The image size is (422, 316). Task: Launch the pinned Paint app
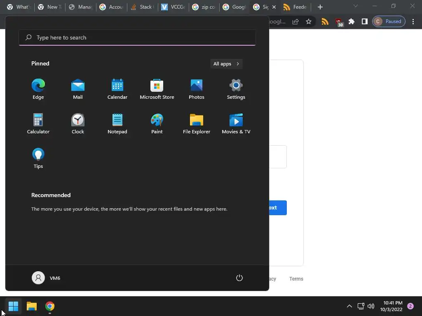[157, 123]
